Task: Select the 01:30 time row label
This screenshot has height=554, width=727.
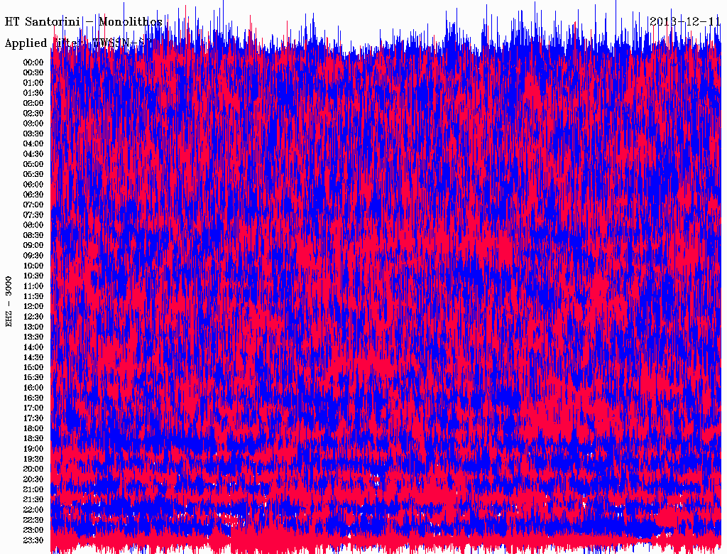Action: click(33, 93)
